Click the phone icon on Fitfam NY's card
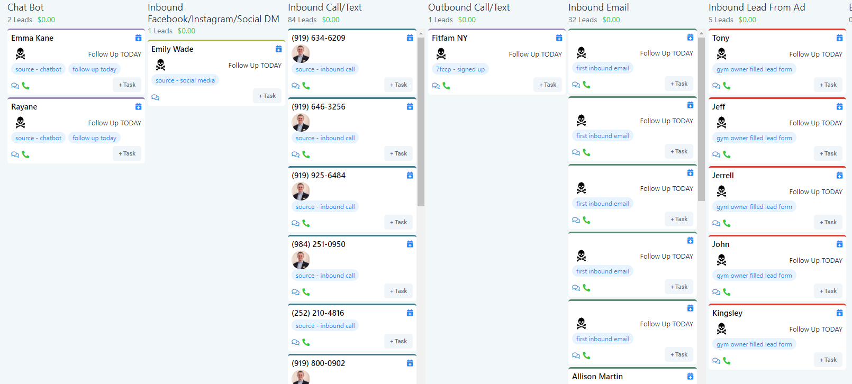This screenshot has height=384, width=852. (446, 86)
